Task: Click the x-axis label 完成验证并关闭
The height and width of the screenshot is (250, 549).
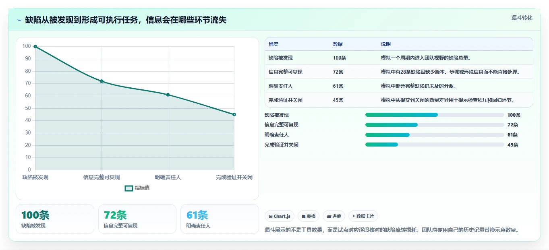Action: [x=234, y=177]
